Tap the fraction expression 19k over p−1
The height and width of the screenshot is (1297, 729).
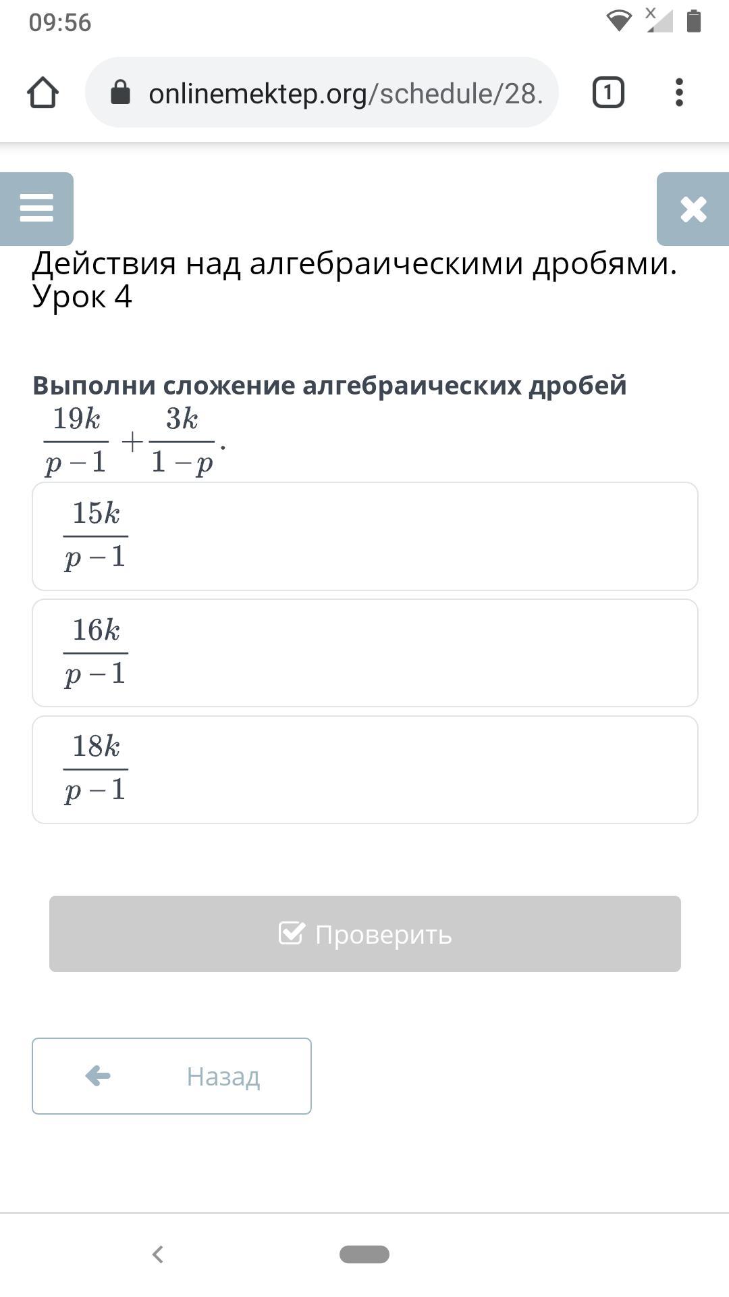click(x=76, y=441)
